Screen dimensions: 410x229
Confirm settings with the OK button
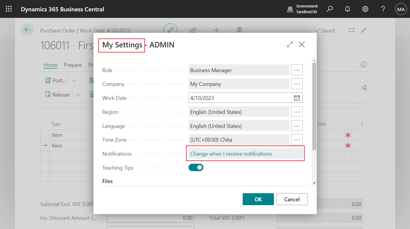258,199
